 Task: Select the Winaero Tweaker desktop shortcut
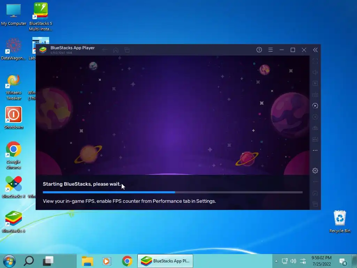[14, 87]
